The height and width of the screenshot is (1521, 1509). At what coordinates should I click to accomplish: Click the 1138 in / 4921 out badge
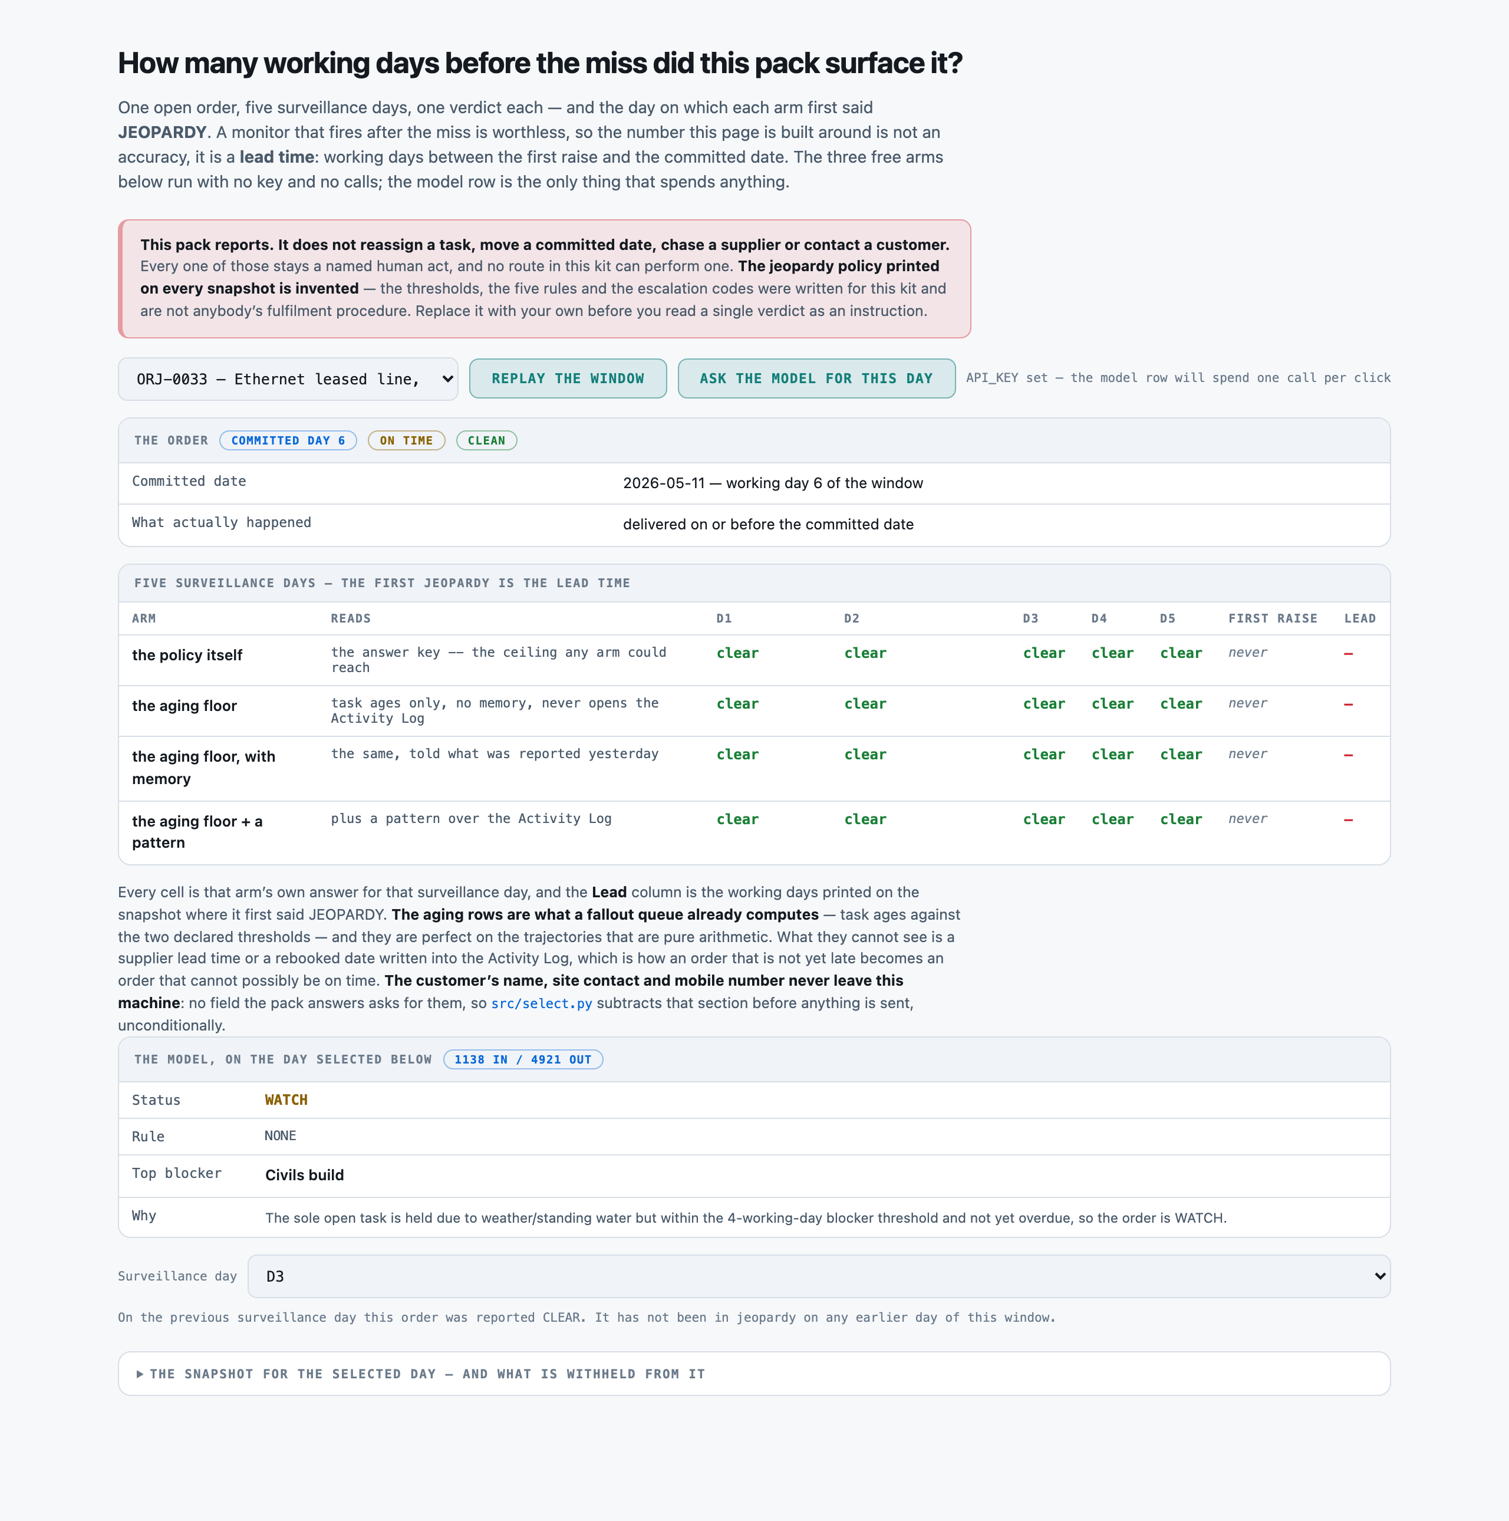pos(523,1059)
